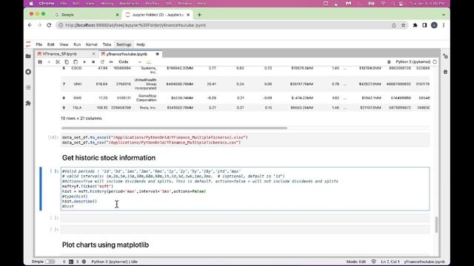Open macOS Wi-Fi status icon

click(x=384, y=3)
